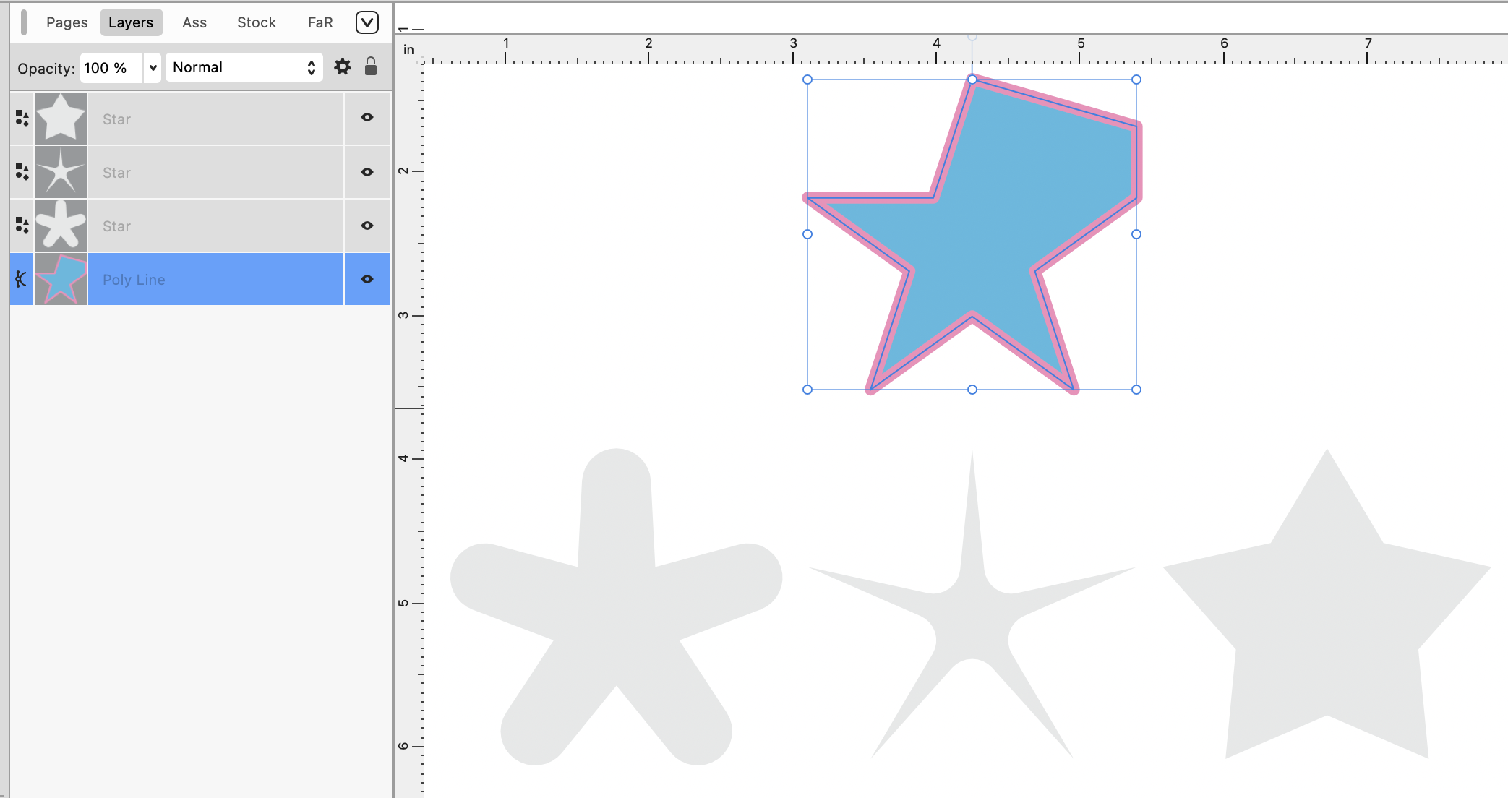
Task: Click the curve type icon of Poly Line layer
Action: 21,279
